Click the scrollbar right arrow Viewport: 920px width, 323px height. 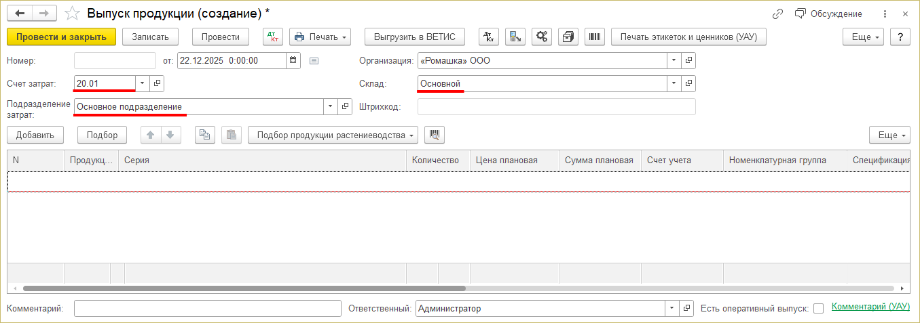click(903, 288)
